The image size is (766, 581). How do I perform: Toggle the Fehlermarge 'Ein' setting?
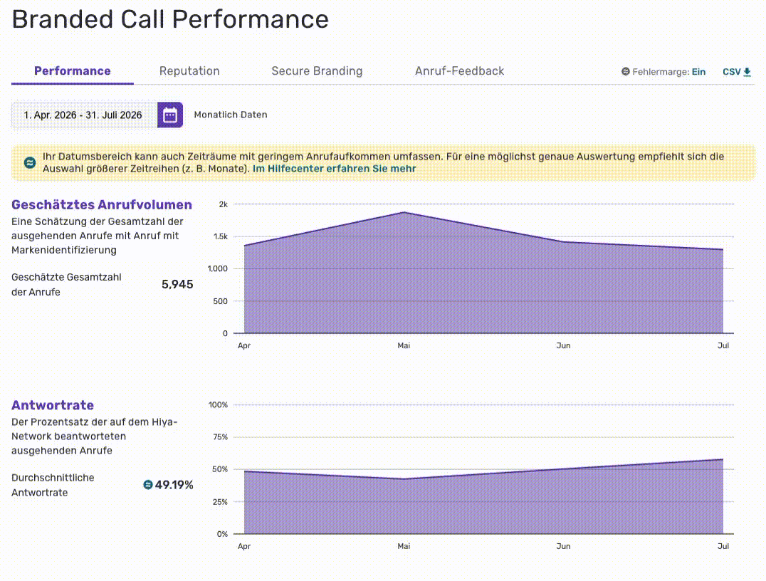tap(698, 72)
